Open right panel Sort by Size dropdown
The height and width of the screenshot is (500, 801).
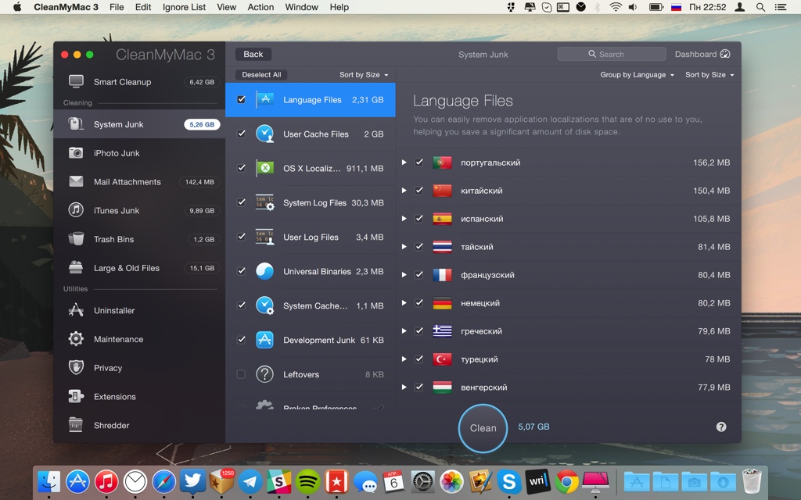click(709, 74)
